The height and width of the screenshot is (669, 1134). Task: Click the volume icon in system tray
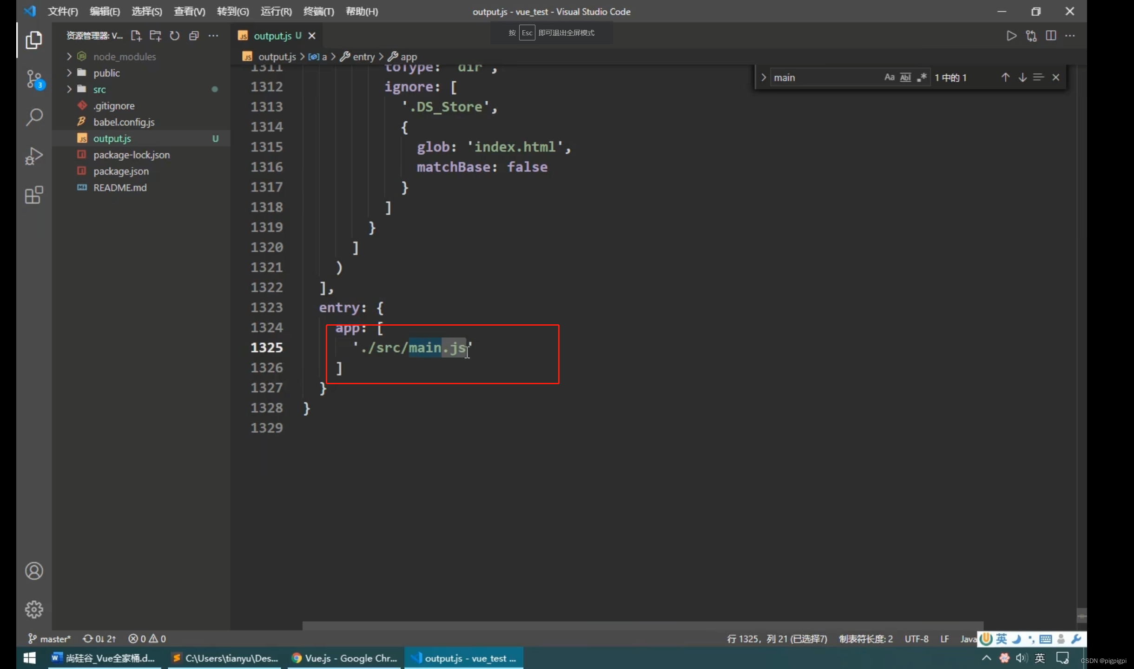coord(1022,658)
